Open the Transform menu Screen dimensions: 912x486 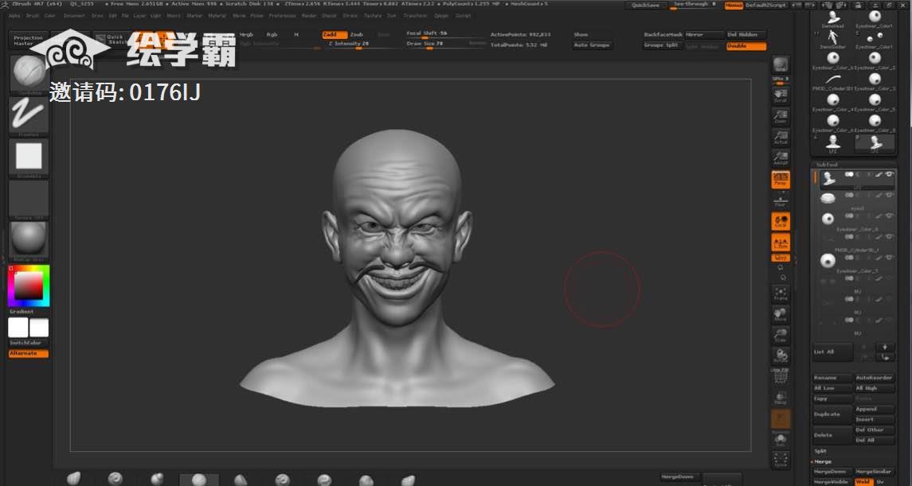coord(415,16)
